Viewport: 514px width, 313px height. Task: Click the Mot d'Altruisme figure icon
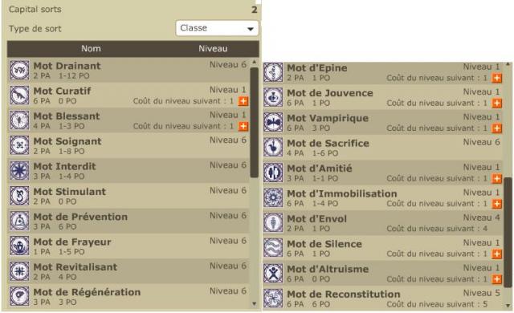273,273
